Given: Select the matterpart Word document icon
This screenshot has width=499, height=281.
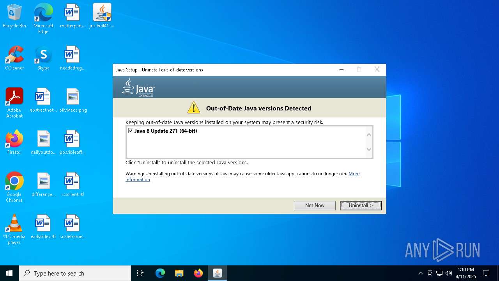Looking at the screenshot, I should click(x=72, y=16).
